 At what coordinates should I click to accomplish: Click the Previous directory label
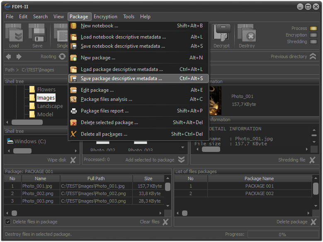289,56
